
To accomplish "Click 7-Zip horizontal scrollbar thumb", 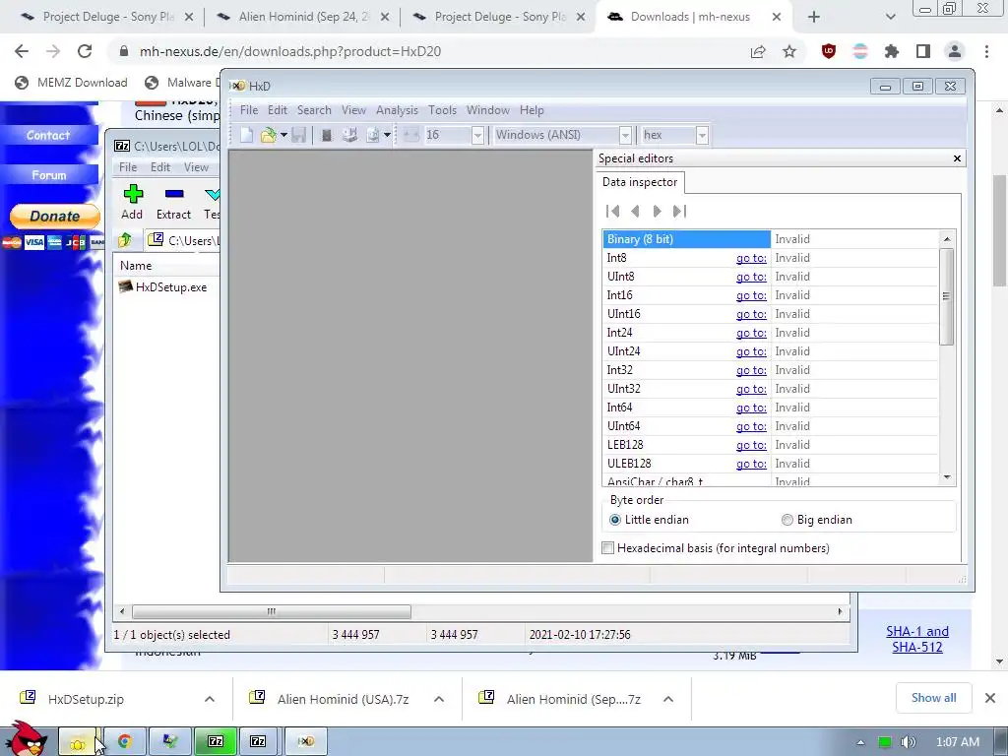I will (272, 611).
